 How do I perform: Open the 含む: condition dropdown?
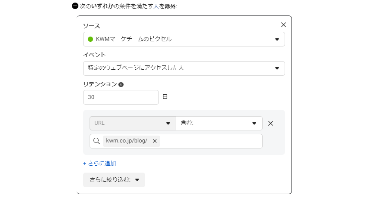(x=219, y=124)
